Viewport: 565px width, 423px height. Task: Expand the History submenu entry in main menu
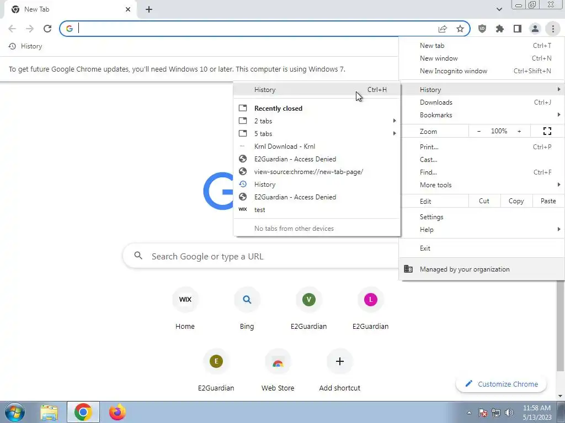[x=482, y=90]
